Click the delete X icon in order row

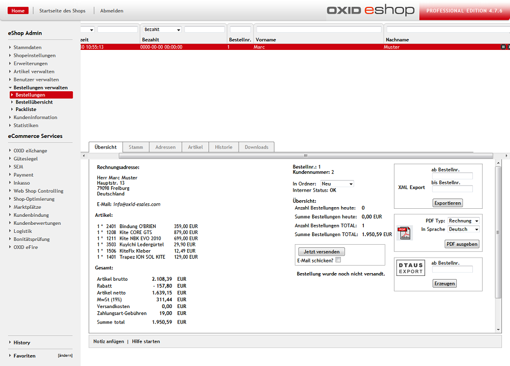pyautogui.click(x=508, y=47)
